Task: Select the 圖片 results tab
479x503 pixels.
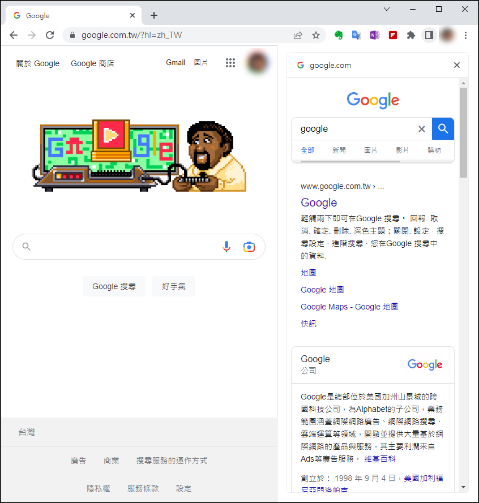Action: click(370, 150)
